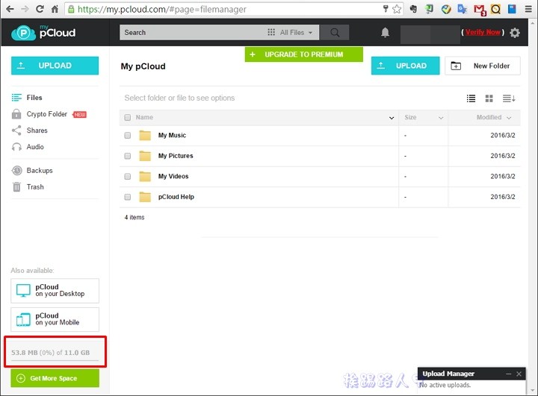Image resolution: width=538 pixels, height=396 pixels.
Task: Go to browser home icon
Action: (x=55, y=9)
